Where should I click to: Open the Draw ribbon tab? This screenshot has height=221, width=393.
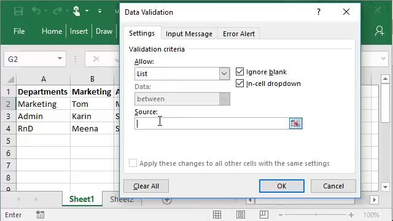tap(104, 31)
